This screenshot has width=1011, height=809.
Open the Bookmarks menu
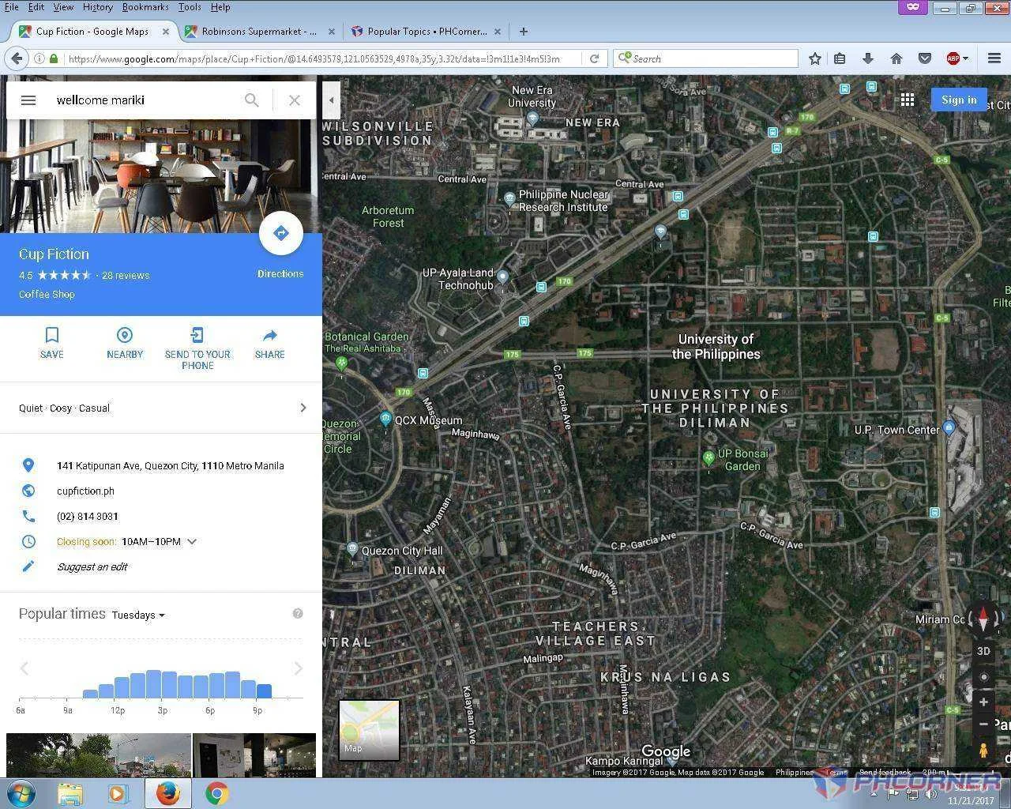145,7
